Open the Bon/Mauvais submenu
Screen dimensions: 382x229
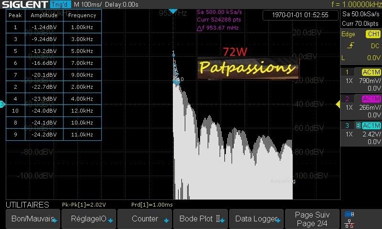[x=32, y=219]
